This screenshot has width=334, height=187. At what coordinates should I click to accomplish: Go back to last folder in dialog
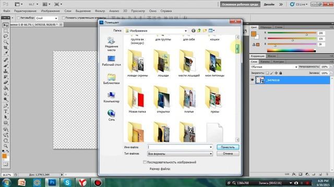(x=194, y=31)
